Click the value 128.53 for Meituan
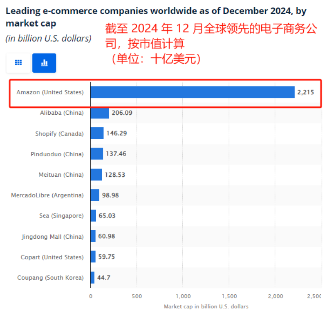The image size is (327, 311). coord(115,175)
